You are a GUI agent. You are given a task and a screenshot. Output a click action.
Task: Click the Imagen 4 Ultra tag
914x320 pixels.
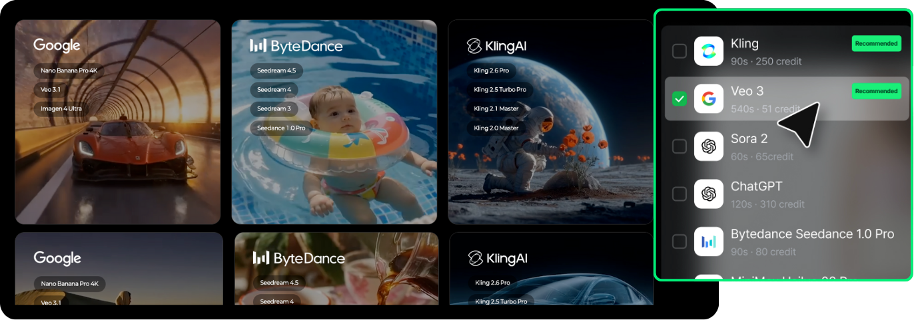point(62,109)
